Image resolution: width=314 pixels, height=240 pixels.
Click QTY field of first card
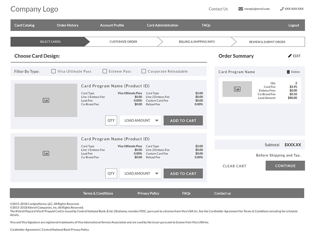click(x=111, y=120)
